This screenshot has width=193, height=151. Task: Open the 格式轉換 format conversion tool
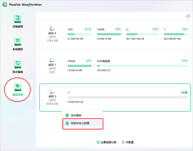click(x=18, y=66)
